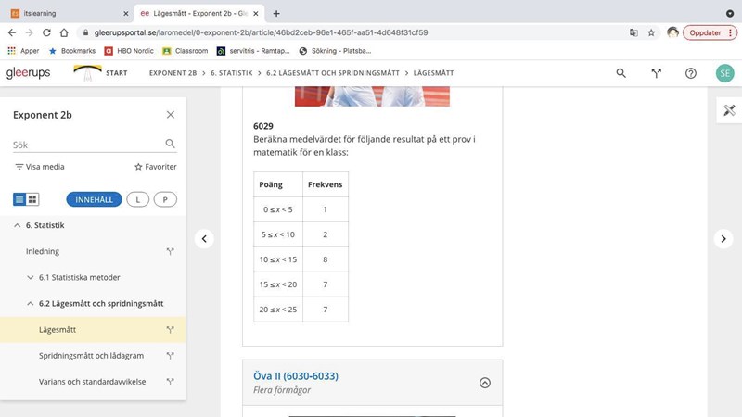
Task: Click the branch icon next to Inledning
Action: (170, 251)
